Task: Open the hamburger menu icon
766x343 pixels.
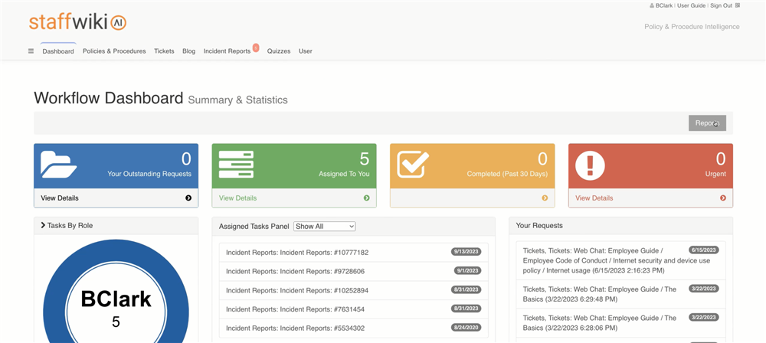Action: [x=31, y=51]
